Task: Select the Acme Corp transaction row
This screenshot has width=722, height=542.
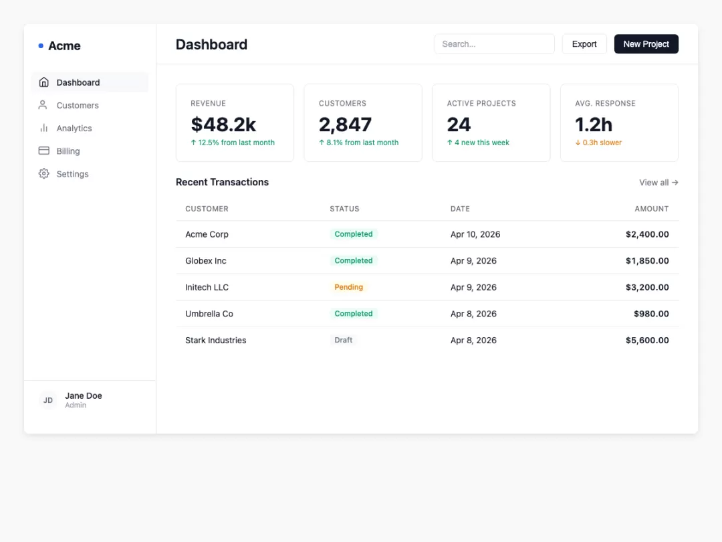Action: pyautogui.click(x=427, y=234)
